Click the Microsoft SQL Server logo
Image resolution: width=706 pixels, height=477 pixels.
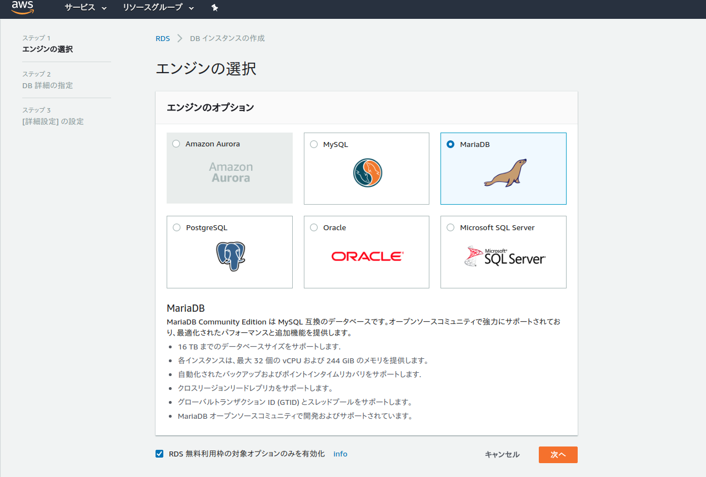click(505, 256)
